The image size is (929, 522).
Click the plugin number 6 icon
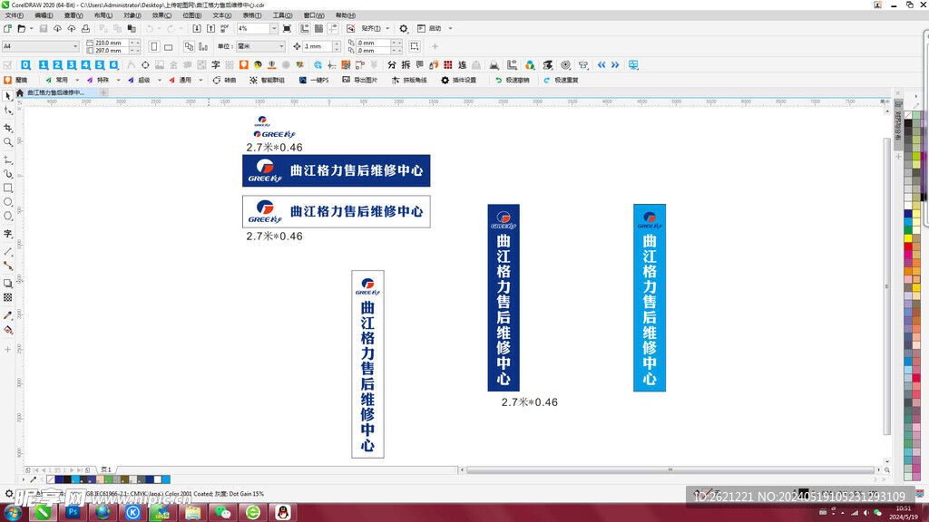tap(113, 65)
